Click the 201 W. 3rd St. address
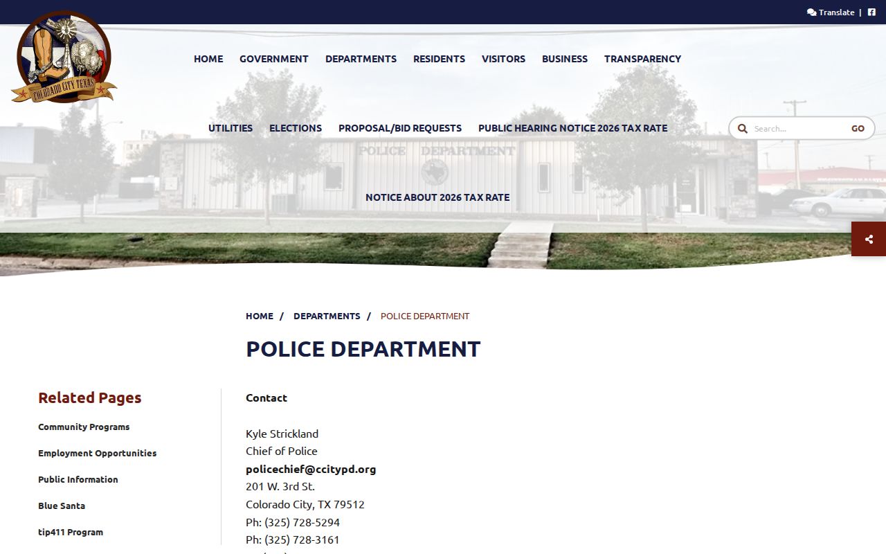 (x=280, y=486)
